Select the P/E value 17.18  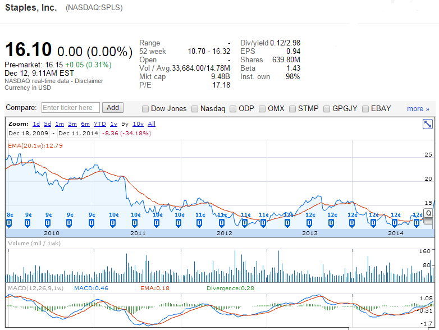(221, 85)
